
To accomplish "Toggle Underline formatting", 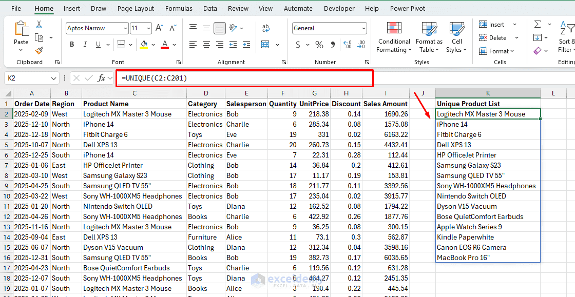I will [98, 44].
